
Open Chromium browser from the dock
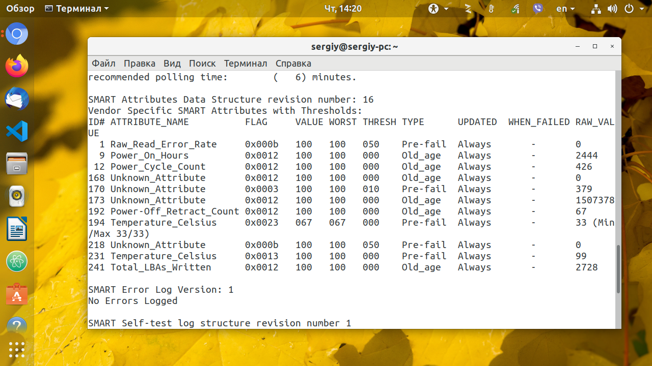point(17,34)
